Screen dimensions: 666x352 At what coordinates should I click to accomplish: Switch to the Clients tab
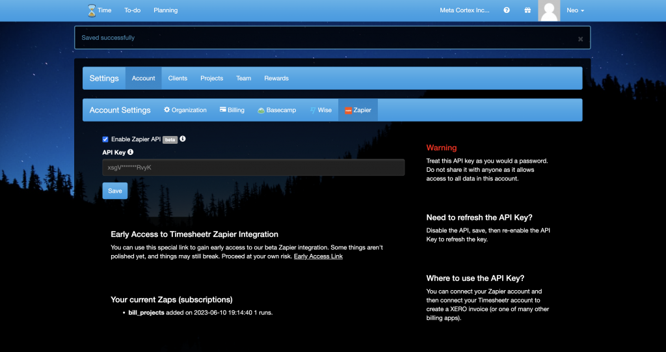pos(178,78)
